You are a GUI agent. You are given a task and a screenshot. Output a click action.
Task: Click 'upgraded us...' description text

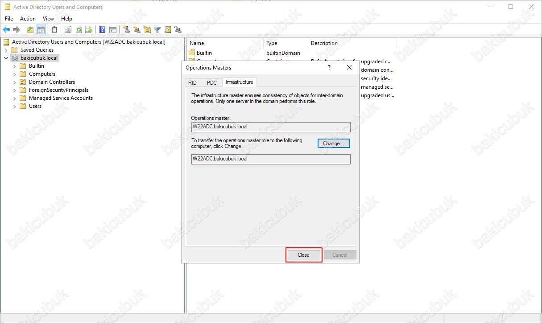[x=377, y=95]
